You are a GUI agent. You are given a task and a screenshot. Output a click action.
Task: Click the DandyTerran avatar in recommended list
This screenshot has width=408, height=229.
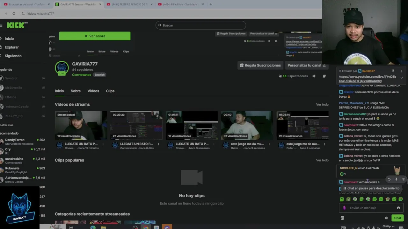click(2, 142)
